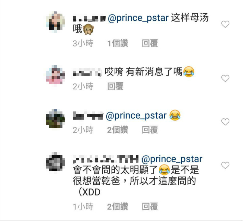Open @prince_pstar mention in third comment
Screen dimensions: 243x221
coord(136,116)
